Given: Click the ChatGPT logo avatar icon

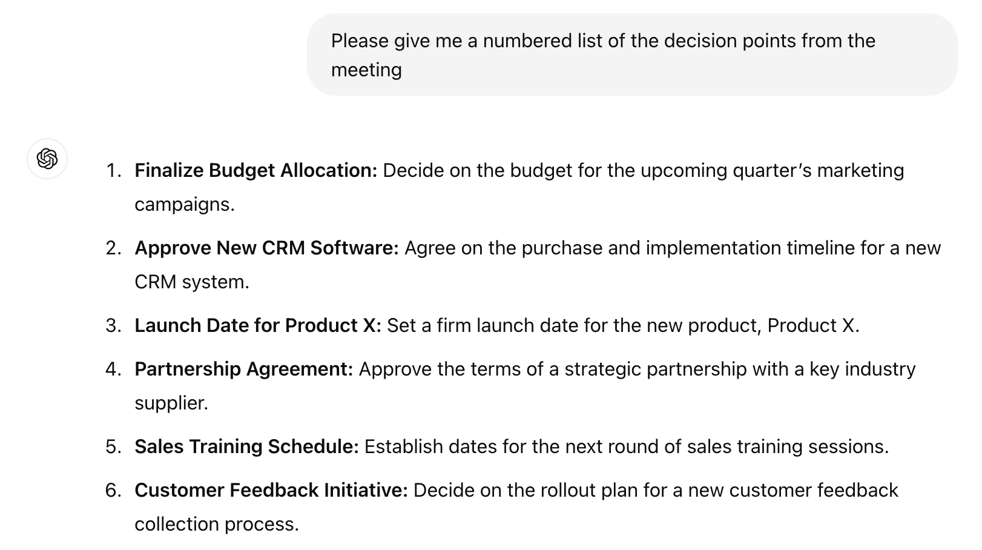Looking at the screenshot, I should click(x=47, y=159).
